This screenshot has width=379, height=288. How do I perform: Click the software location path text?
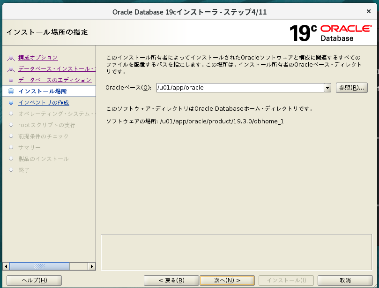pos(222,121)
